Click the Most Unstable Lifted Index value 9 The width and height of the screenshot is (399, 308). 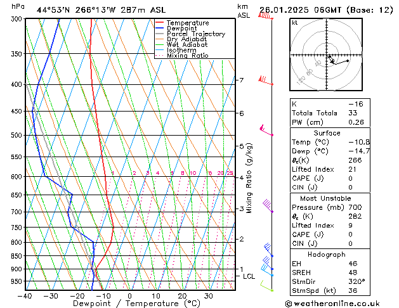pyautogui.click(x=351, y=226)
